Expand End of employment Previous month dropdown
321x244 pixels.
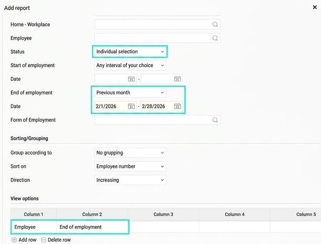[x=130, y=93]
